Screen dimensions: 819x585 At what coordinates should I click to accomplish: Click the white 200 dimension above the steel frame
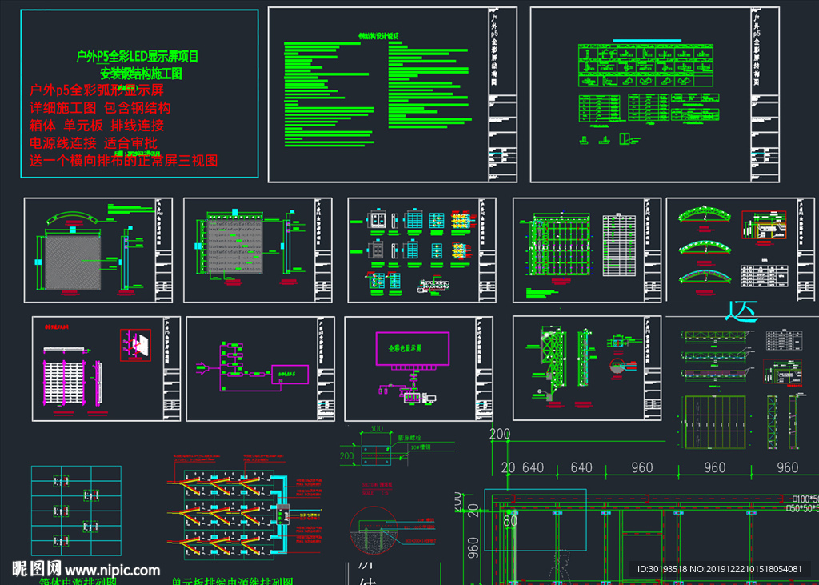(x=501, y=434)
